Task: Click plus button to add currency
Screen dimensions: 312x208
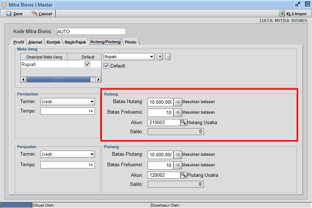Action: point(160,57)
